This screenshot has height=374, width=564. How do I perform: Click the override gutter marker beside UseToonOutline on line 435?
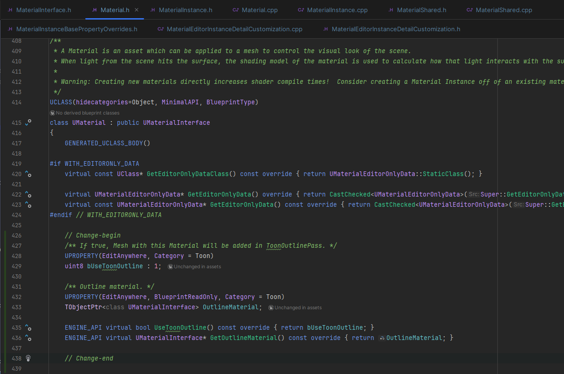click(28, 327)
